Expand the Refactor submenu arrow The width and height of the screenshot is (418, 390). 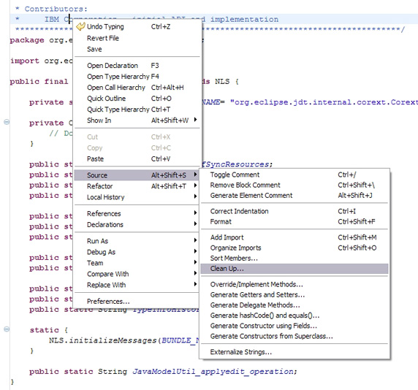195,186
